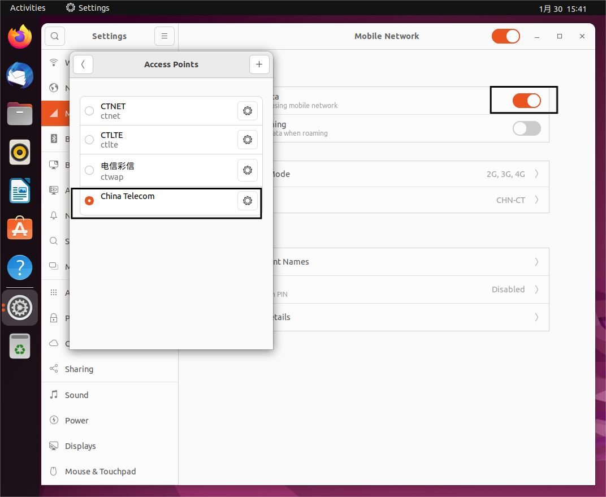The height and width of the screenshot is (497, 606).
Task: Select the 电信彩信 ctwap radio button
Action: 89,170
